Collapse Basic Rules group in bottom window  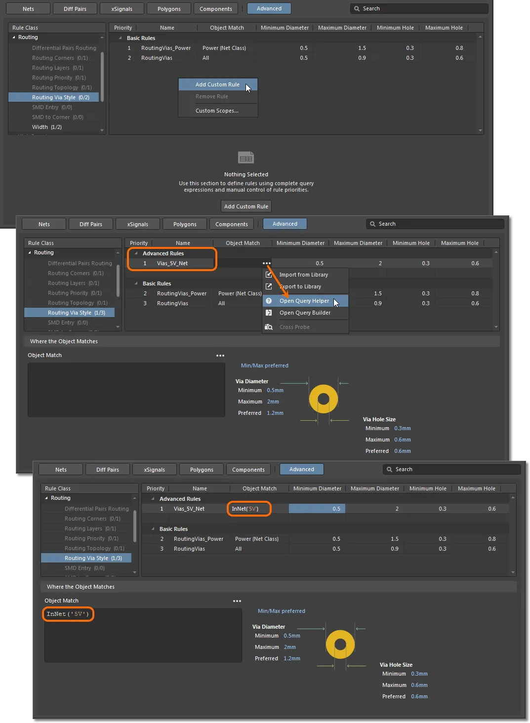(153, 529)
